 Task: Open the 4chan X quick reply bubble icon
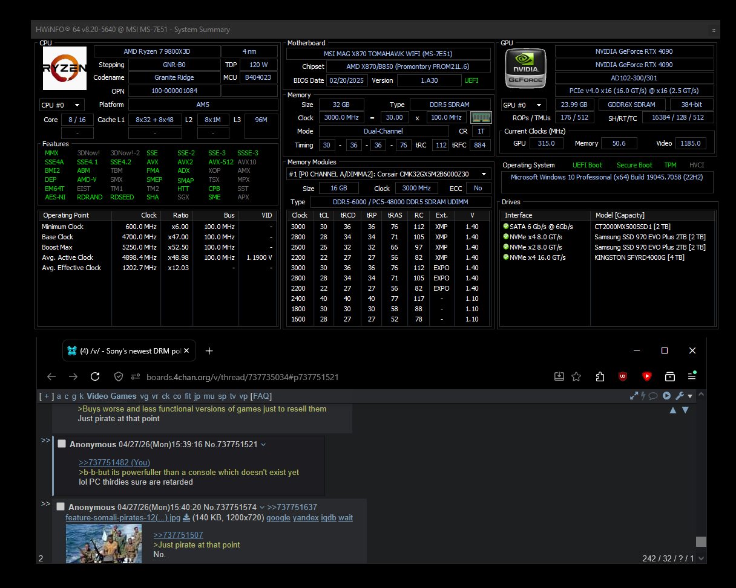654,396
